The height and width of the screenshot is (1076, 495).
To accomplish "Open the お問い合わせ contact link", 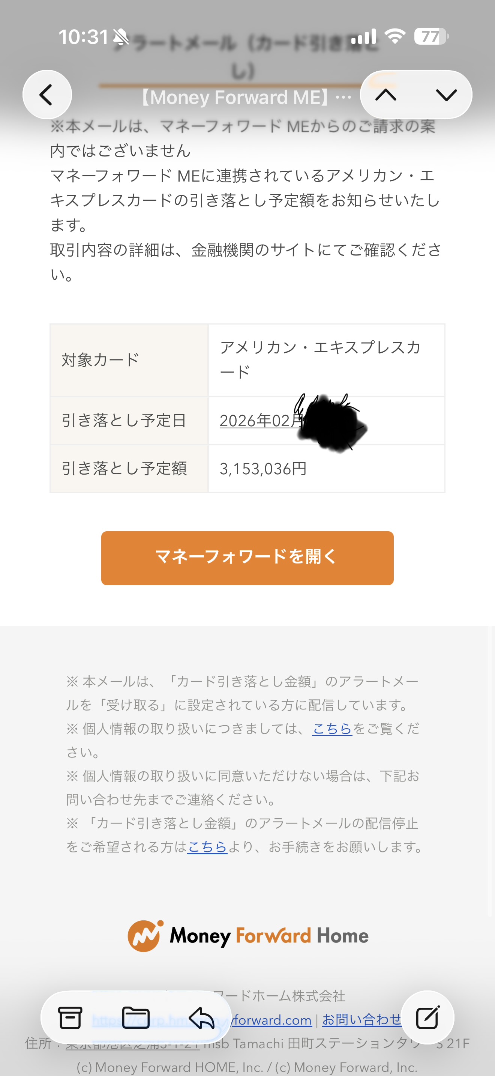I will pos(361,1020).
